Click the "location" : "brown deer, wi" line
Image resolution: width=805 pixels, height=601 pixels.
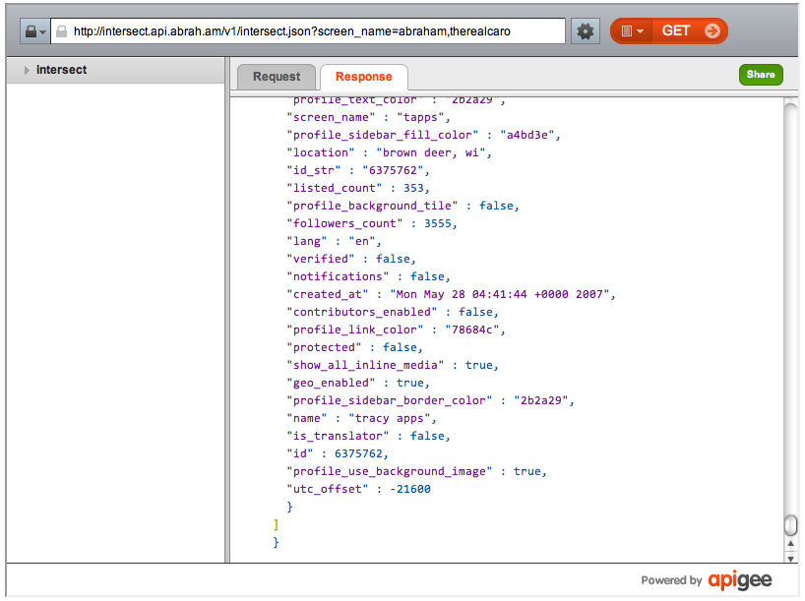tap(389, 152)
